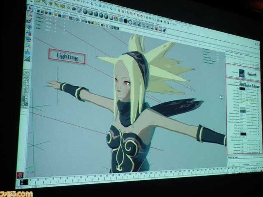The height and width of the screenshot is (197, 263).
Task: Click the dark red cube icon in panel toolbar
Action: [x=102, y=25]
